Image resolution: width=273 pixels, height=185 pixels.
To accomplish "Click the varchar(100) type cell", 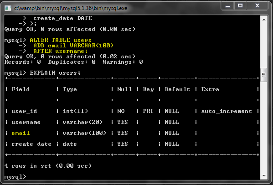I will click(x=84, y=133).
